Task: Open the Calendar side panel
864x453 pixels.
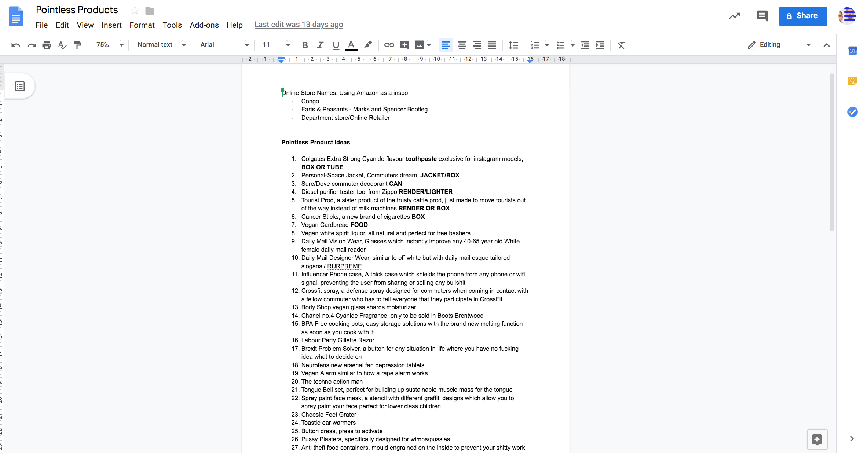Action: click(853, 51)
